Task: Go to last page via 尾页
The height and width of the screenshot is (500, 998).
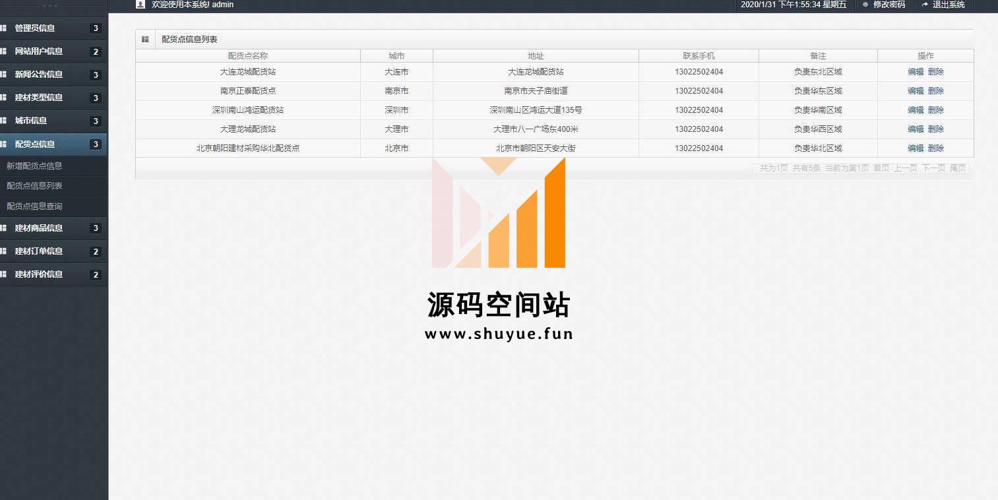Action: pos(958,168)
